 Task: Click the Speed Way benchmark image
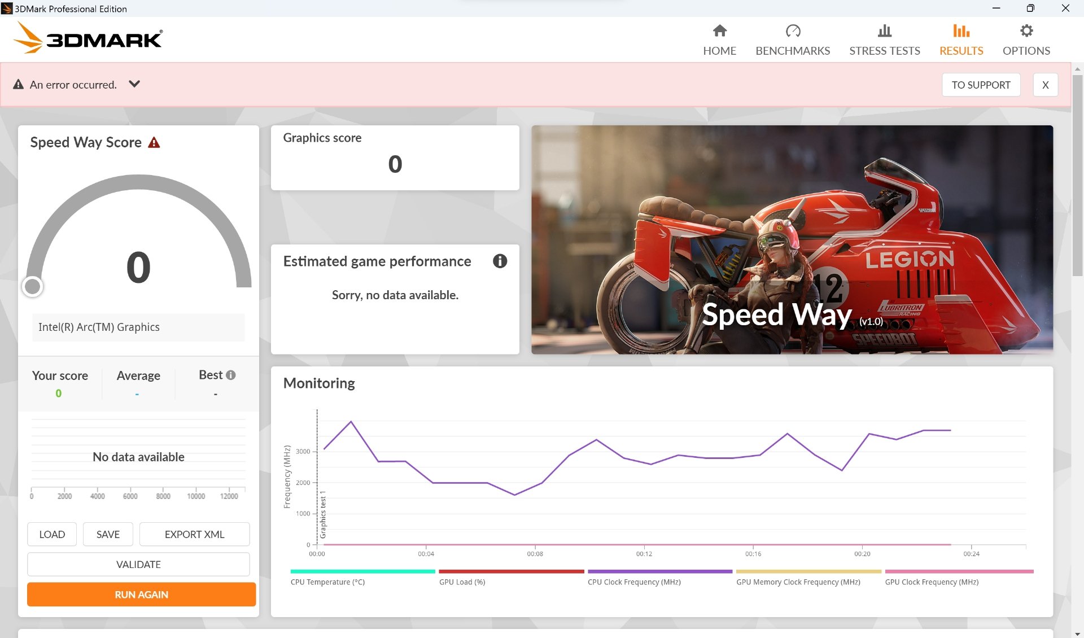[792, 240]
